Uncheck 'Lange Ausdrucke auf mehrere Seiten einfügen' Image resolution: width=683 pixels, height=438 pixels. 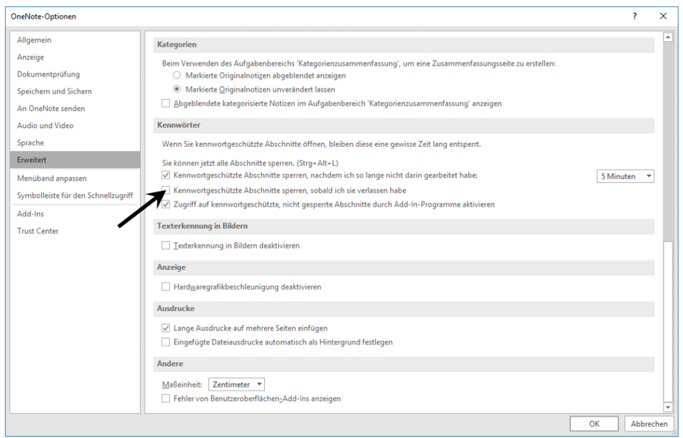166,328
